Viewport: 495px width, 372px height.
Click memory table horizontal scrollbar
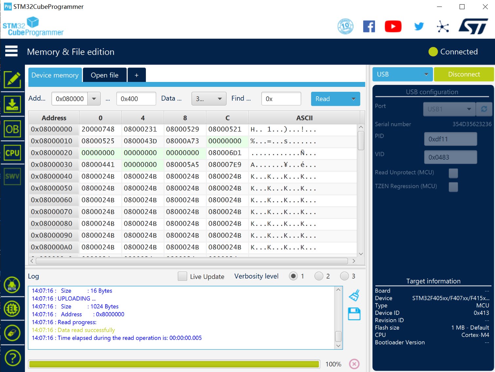pyautogui.click(x=192, y=261)
